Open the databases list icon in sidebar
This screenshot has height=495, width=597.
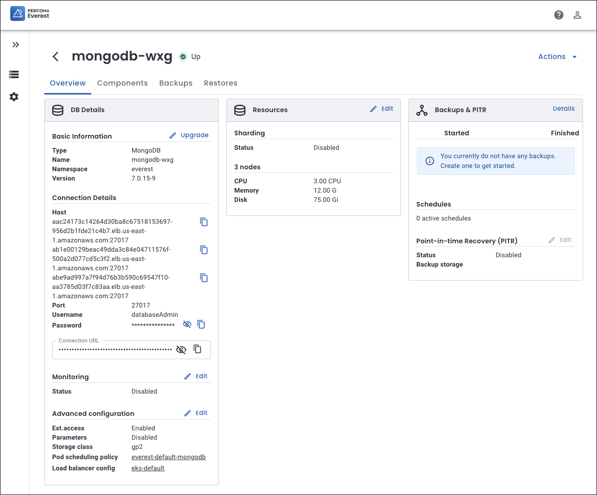pos(14,74)
